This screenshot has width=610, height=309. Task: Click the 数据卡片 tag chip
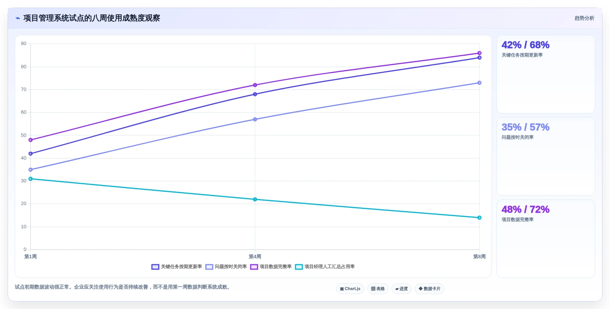coord(430,289)
